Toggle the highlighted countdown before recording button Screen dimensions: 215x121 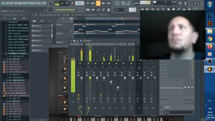(x=98, y=3)
